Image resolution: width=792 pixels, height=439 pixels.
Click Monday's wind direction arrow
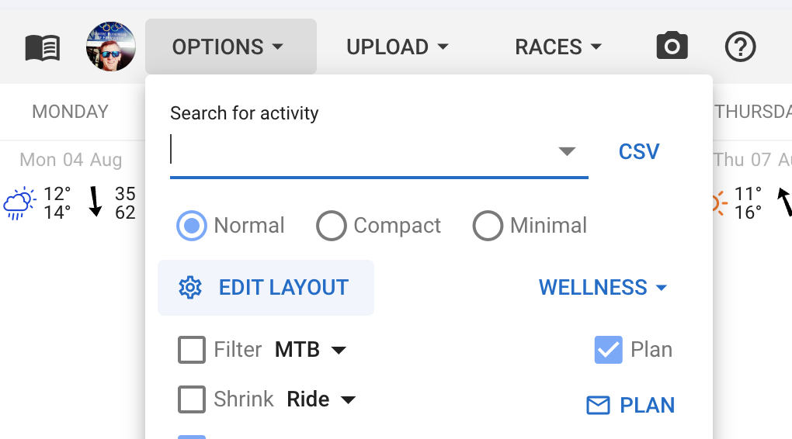(x=96, y=202)
